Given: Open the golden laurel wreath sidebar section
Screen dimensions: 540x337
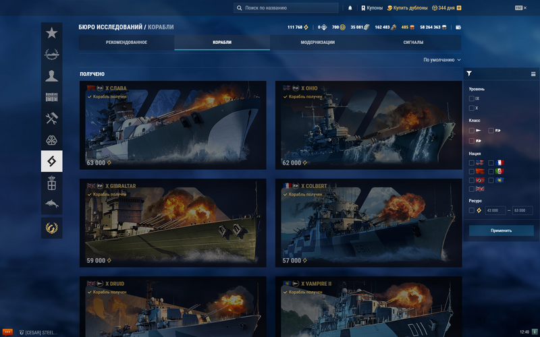Looking at the screenshot, I should [x=52, y=228].
